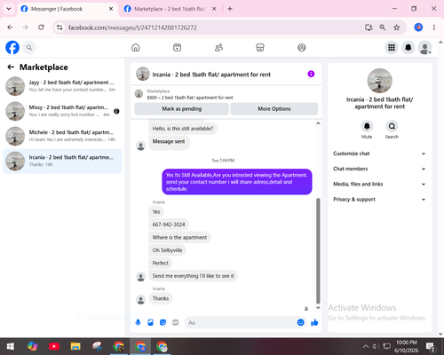Open the Marketplace storefront icon
This screenshot has height=355, width=444.
[260, 47]
